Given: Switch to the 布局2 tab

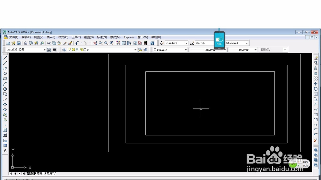Looking at the screenshot, I should (x=50, y=173).
